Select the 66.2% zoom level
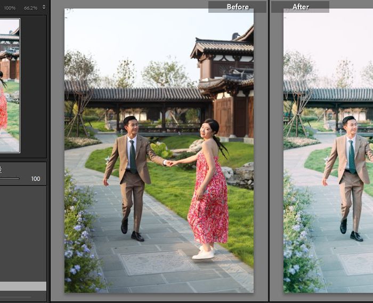The height and width of the screenshot is (303, 373). click(x=31, y=8)
